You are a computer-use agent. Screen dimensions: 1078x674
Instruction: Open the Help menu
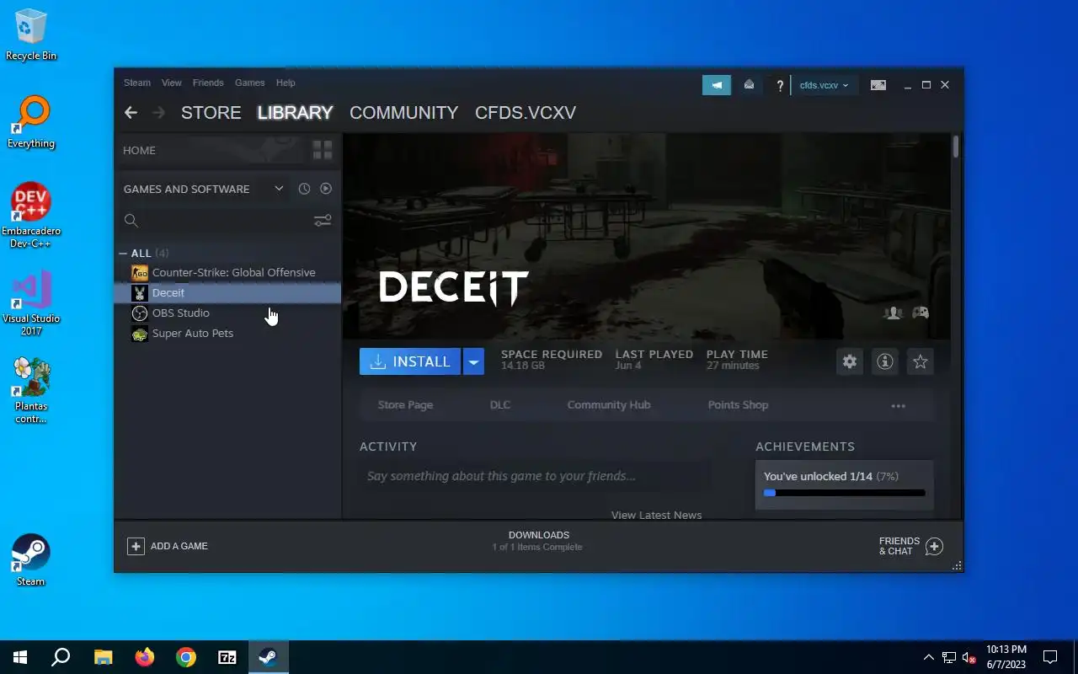(x=286, y=83)
